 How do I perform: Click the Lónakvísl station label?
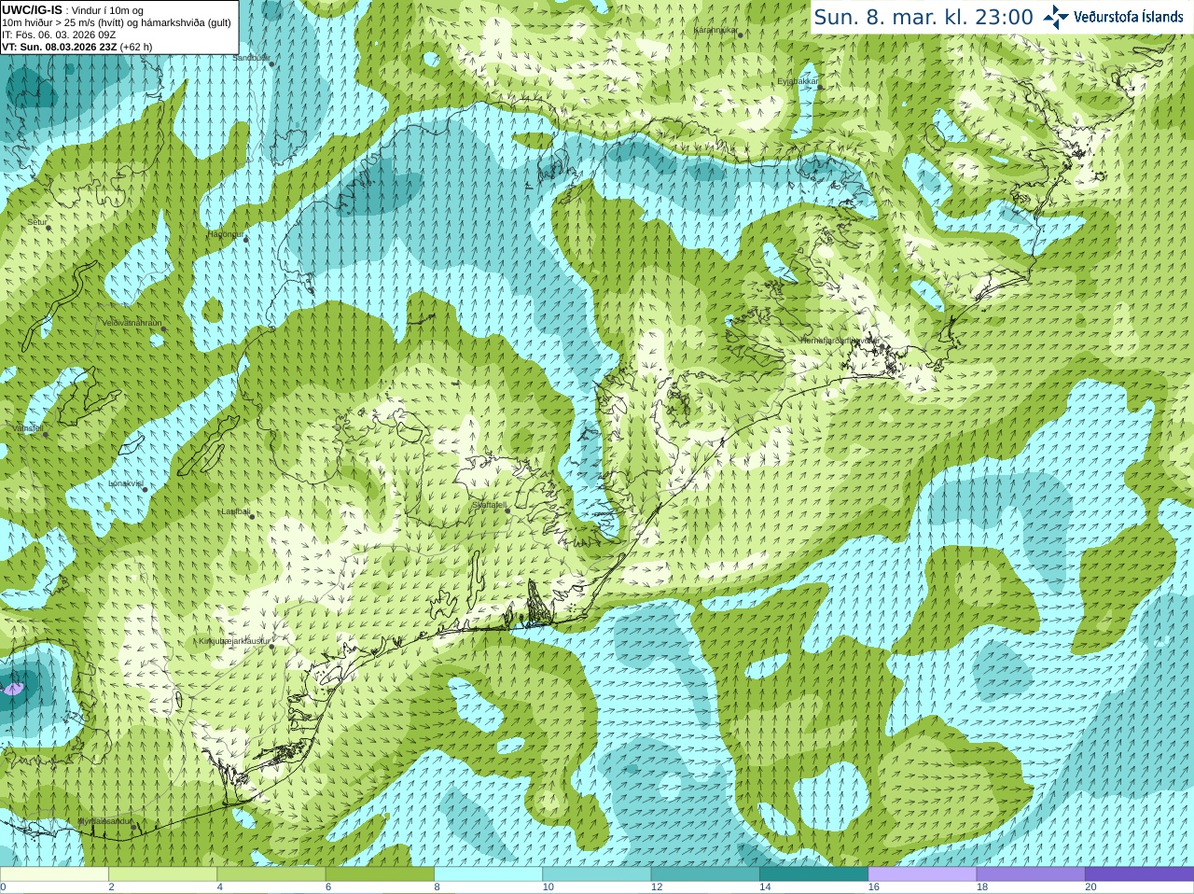coord(126,483)
